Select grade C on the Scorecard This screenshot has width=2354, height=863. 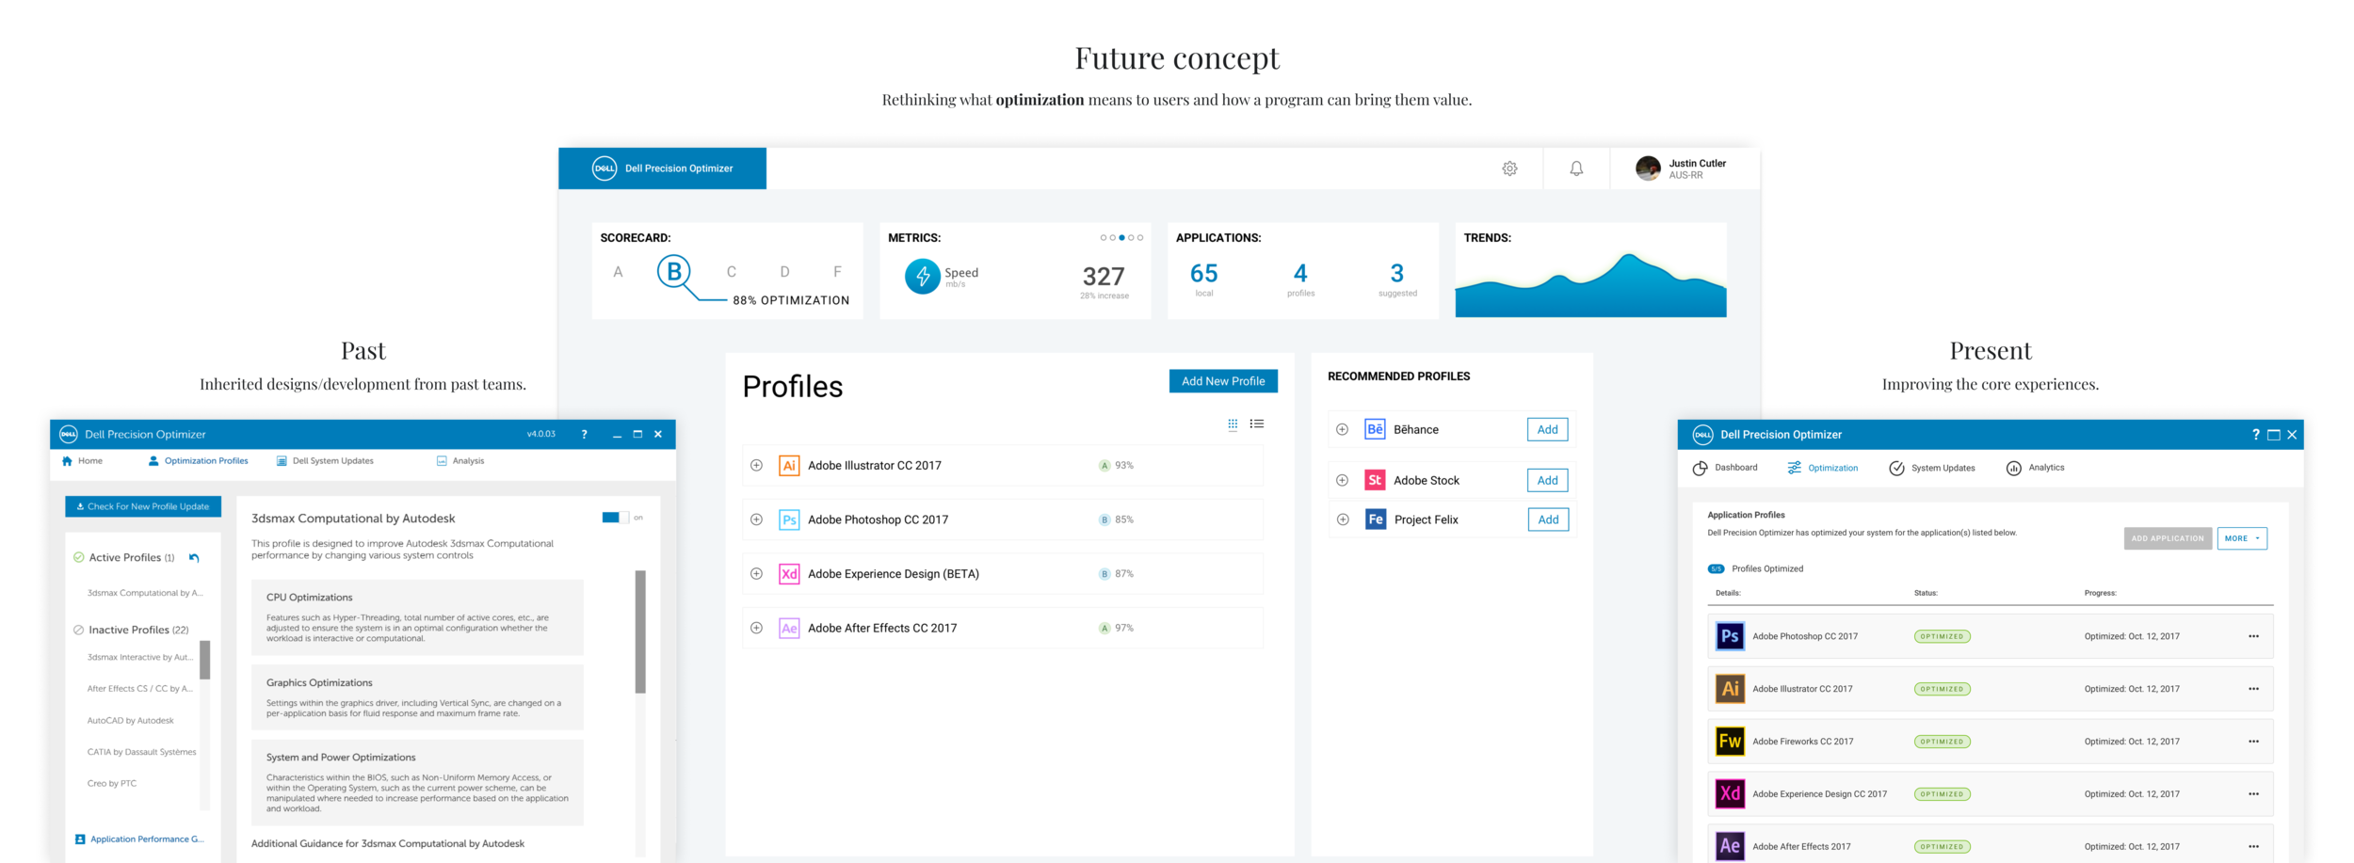(731, 272)
